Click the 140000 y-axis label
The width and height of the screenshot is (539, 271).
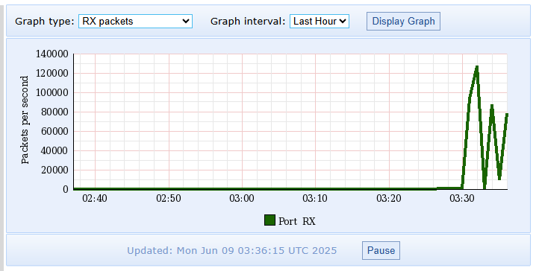pyautogui.click(x=52, y=54)
